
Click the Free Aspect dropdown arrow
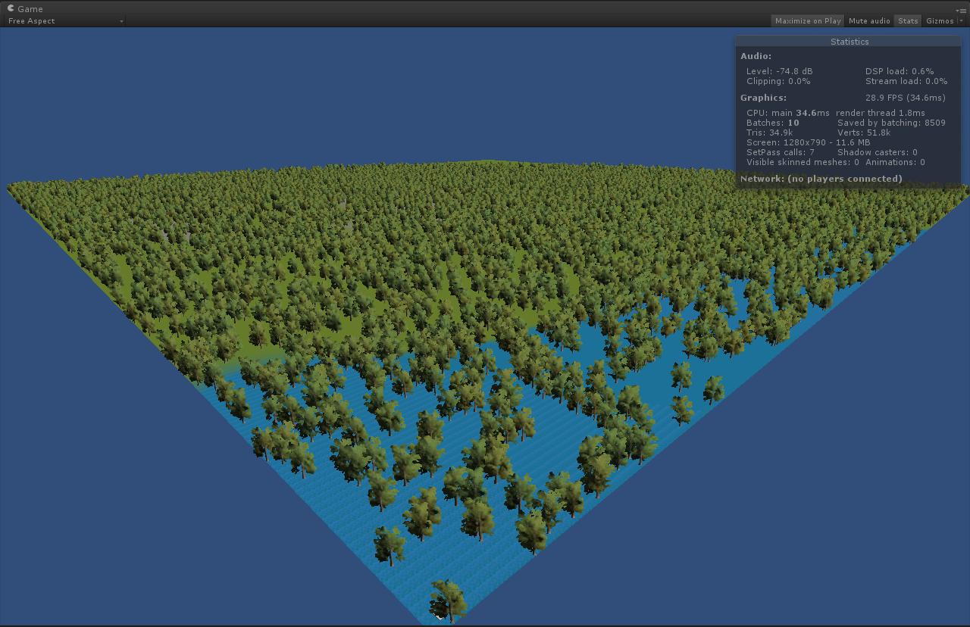[121, 21]
